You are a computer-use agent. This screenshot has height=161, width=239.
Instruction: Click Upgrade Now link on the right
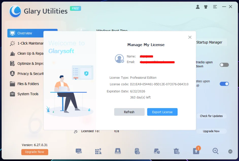coord(211,131)
